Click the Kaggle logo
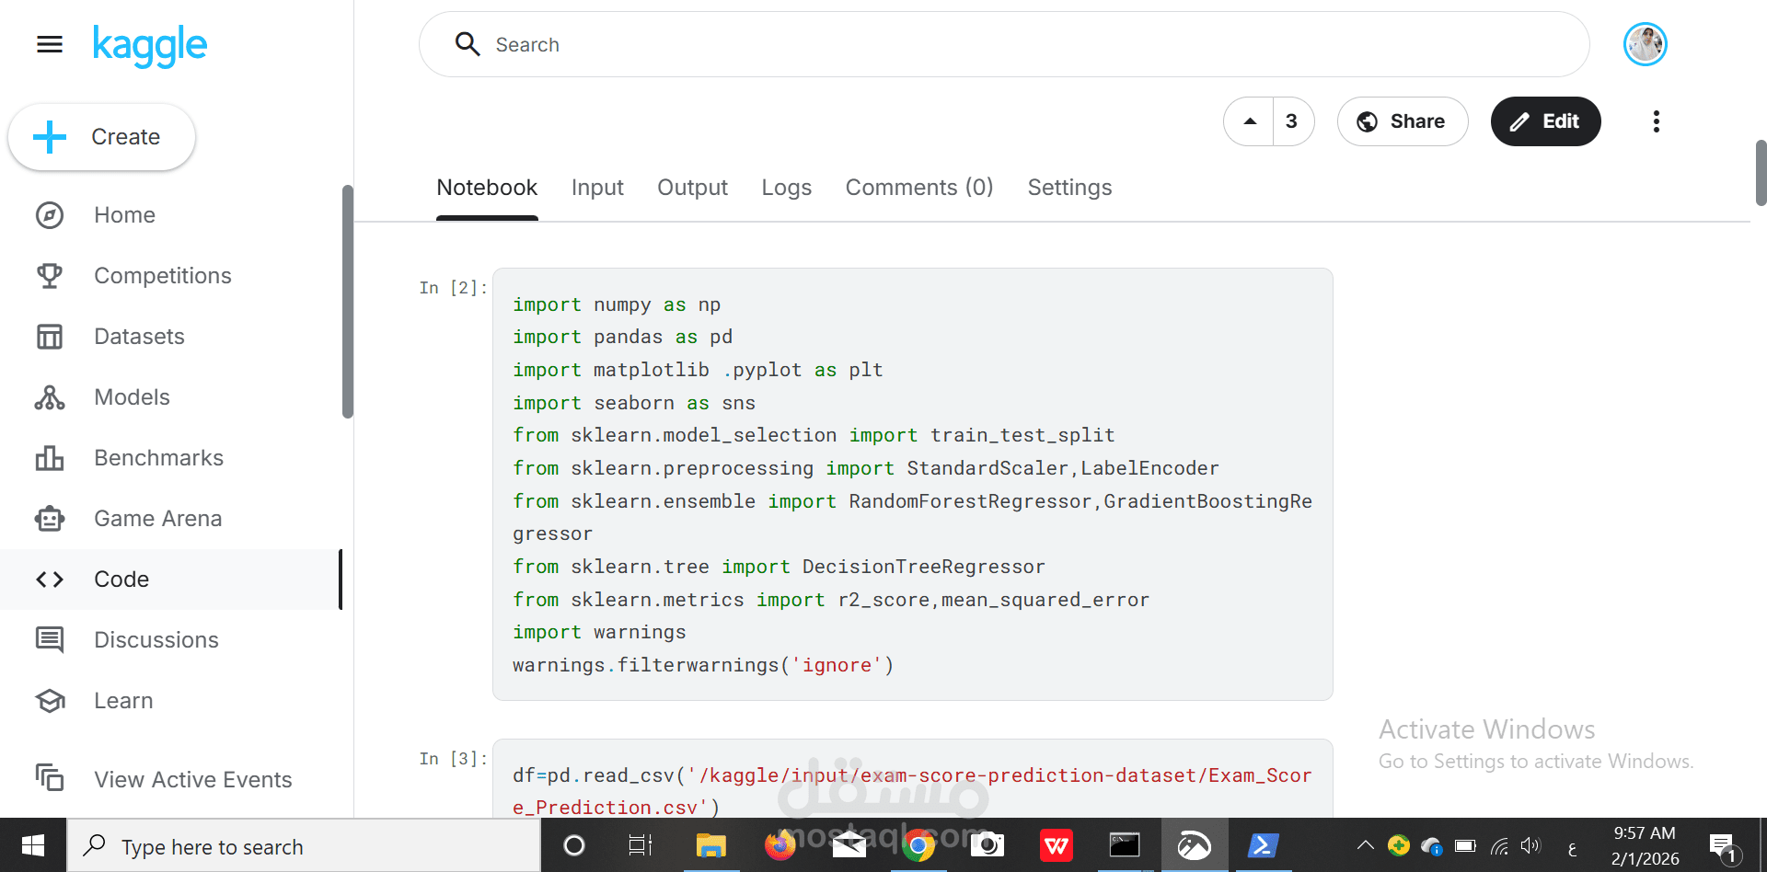Viewport: 1767px width, 872px height. click(x=150, y=45)
